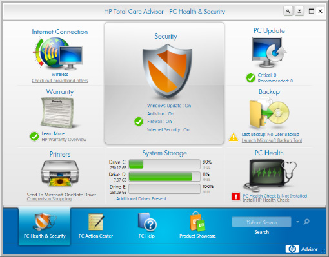Switch to PC Action Center tab
Viewport: 329px width, 257px height.
[x=95, y=226]
